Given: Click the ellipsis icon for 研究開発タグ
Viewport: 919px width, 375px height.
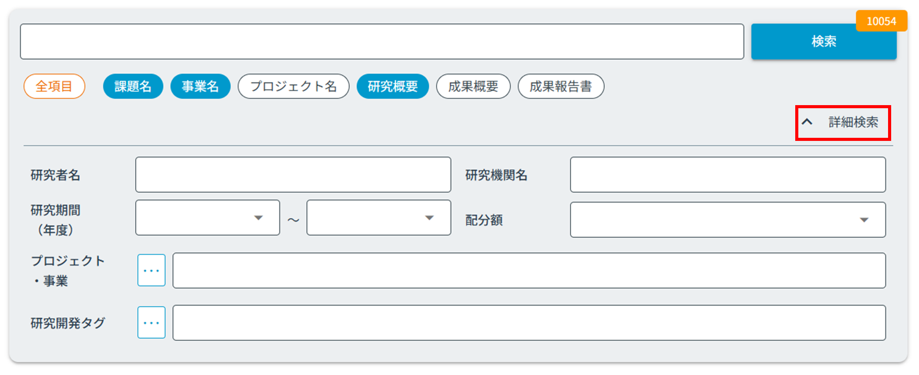Looking at the screenshot, I should (x=151, y=322).
